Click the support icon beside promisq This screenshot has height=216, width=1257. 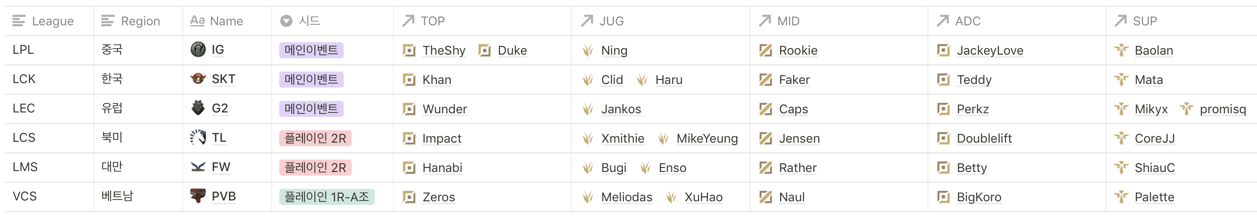click(x=1186, y=109)
